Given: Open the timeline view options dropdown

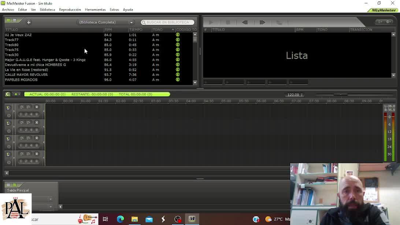Looking at the screenshot, I should click(x=16, y=94).
